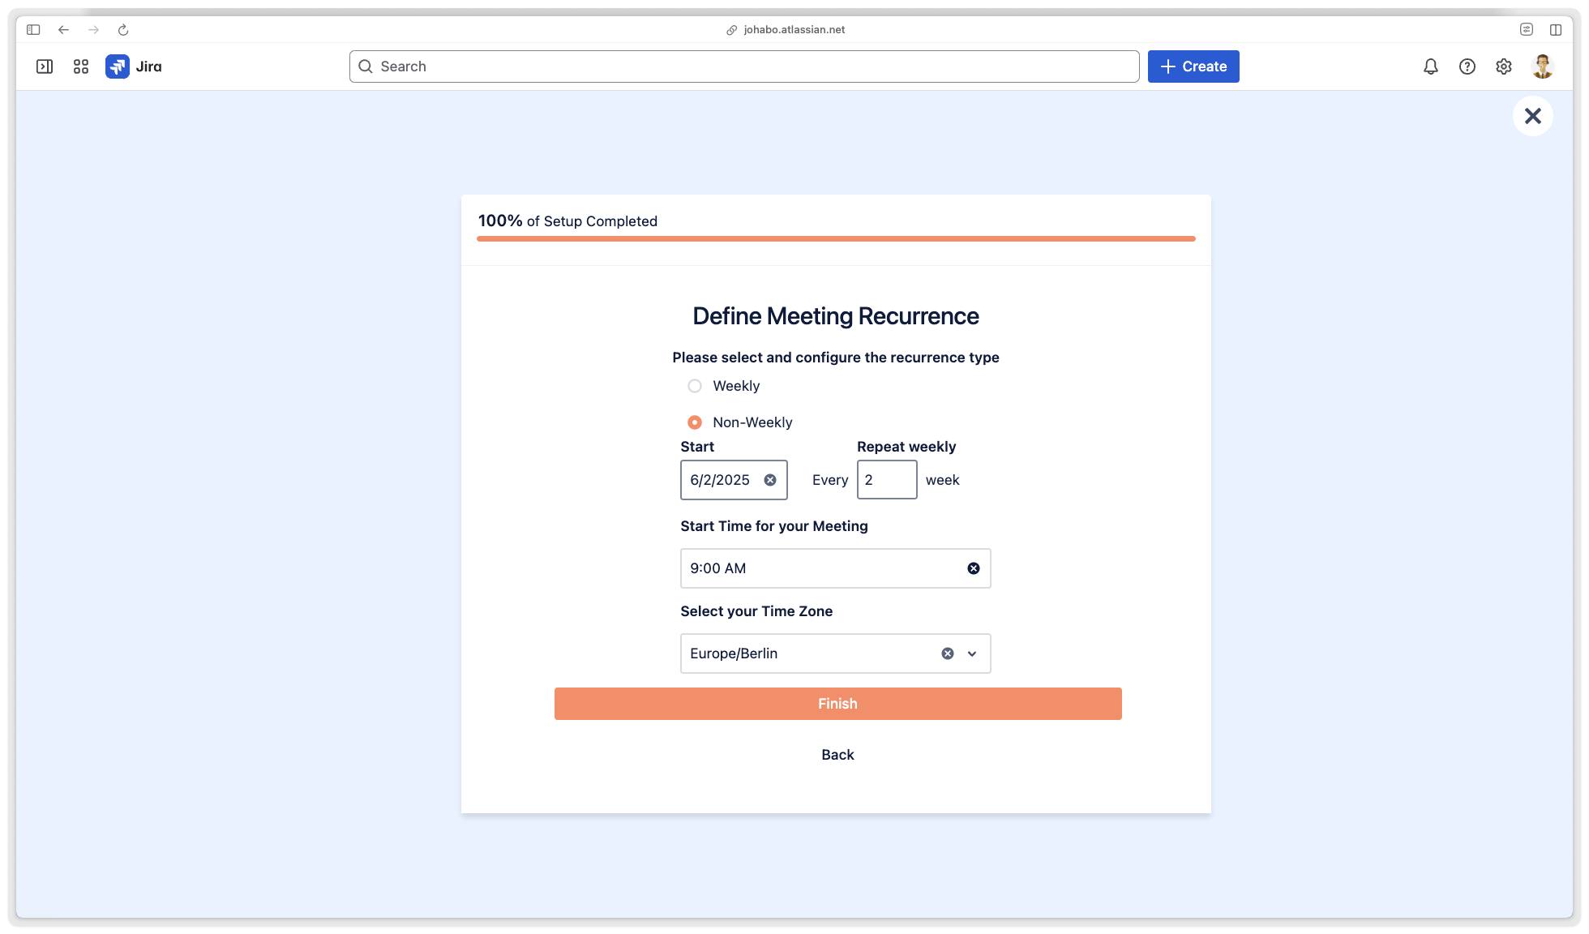Open the app switcher grid icon

[x=81, y=66]
